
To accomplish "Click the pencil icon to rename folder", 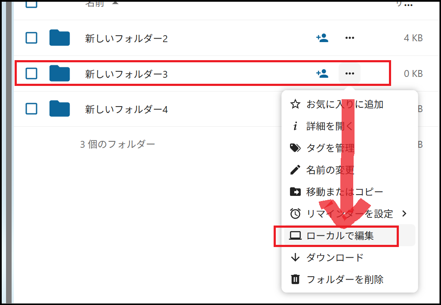I will (295, 170).
